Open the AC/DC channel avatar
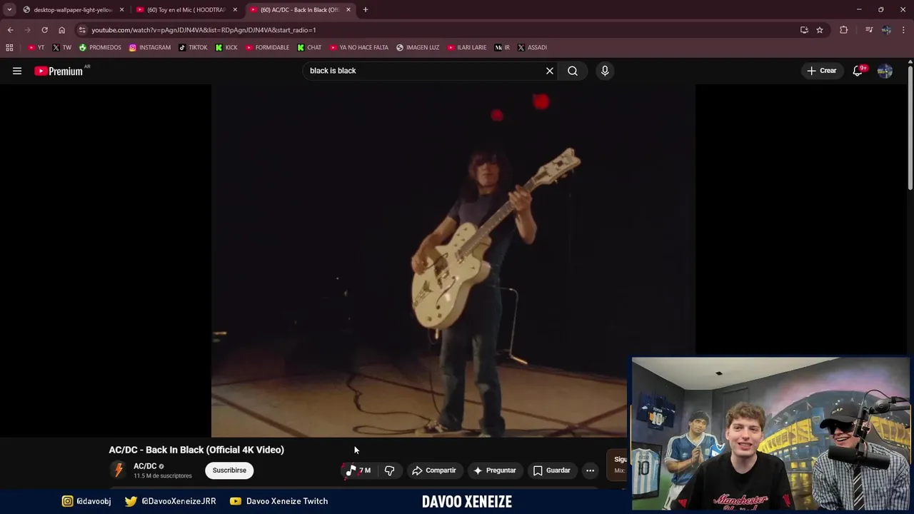Viewport: 914px width, 514px height. [x=119, y=470]
